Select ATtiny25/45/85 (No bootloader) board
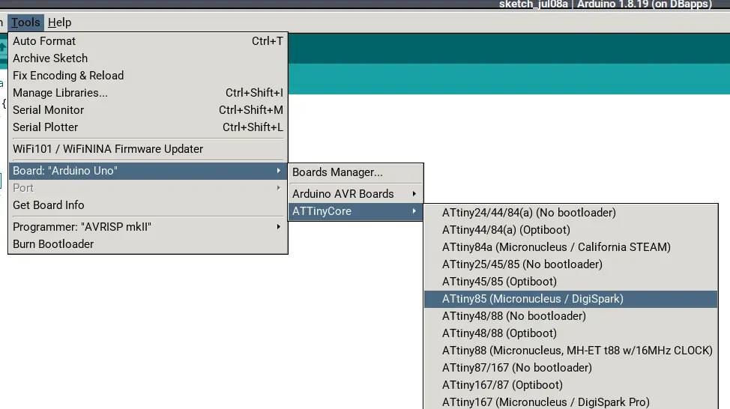730x409 pixels. 571,264
